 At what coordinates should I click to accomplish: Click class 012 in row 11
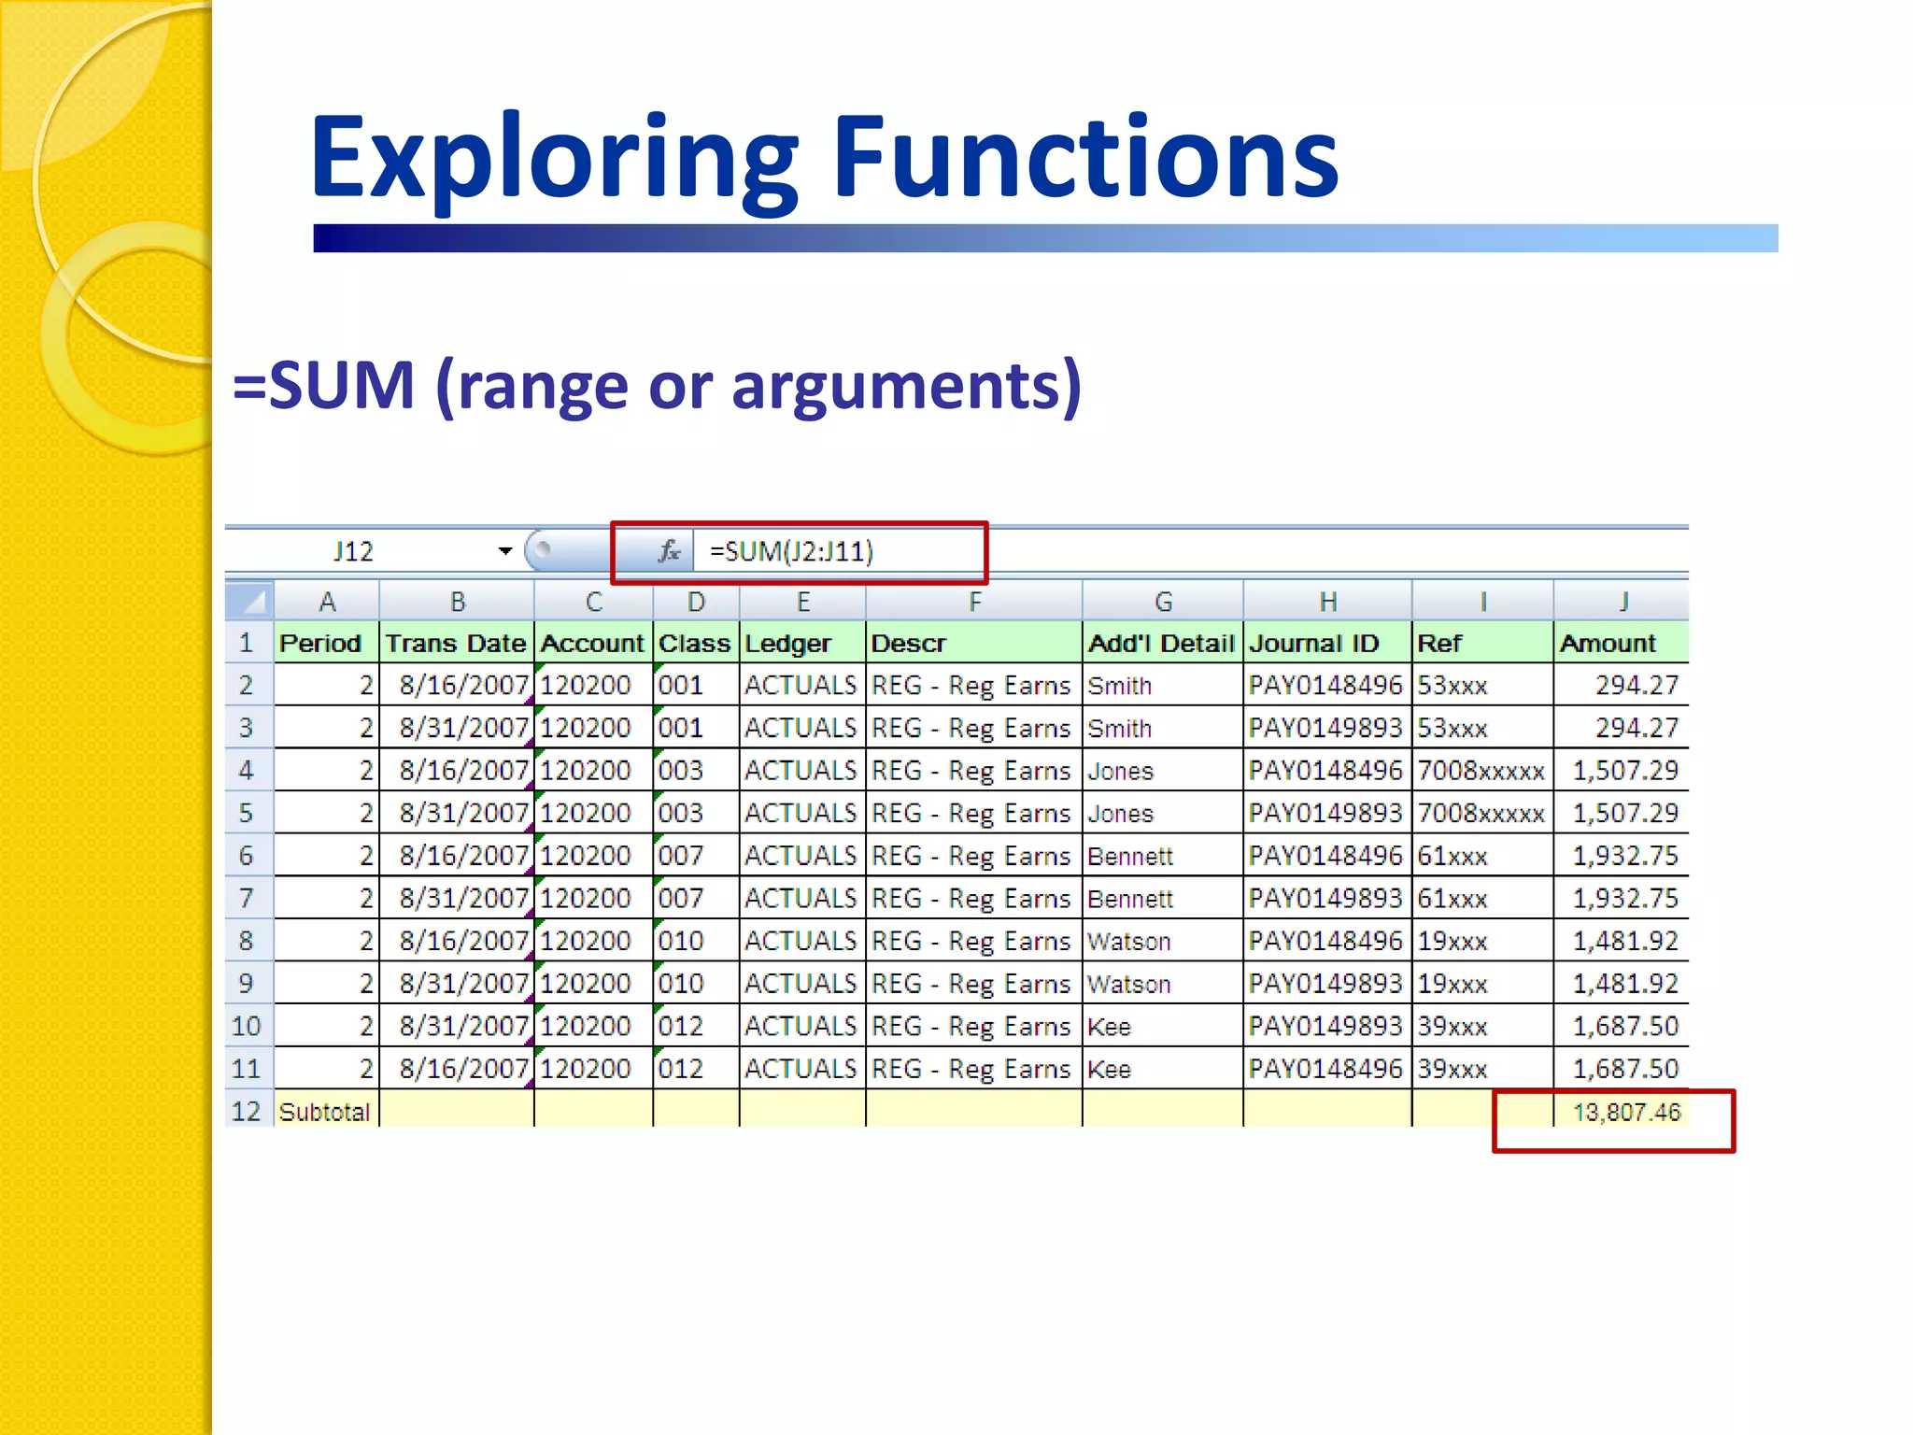coord(696,1069)
